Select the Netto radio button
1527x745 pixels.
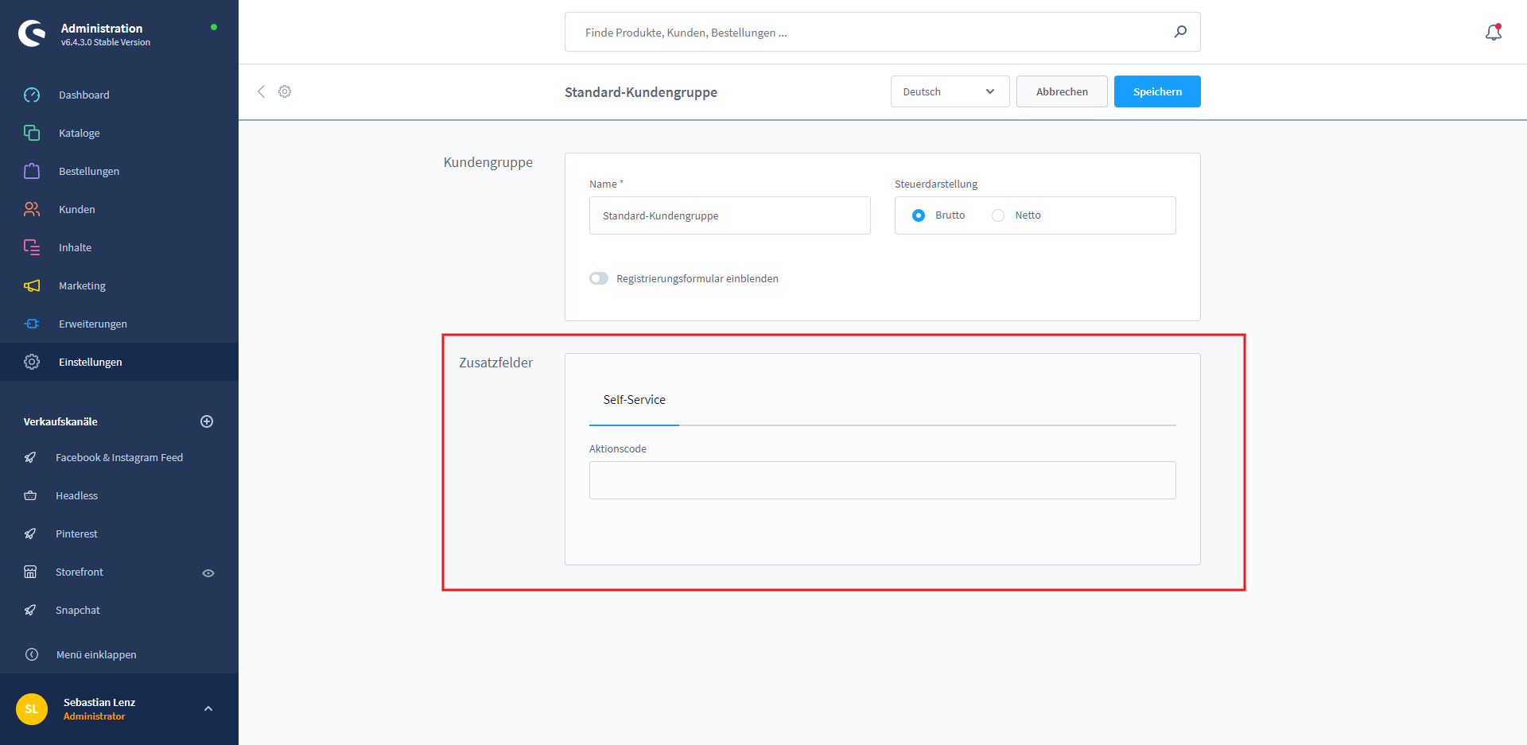pyautogui.click(x=998, y=215)
